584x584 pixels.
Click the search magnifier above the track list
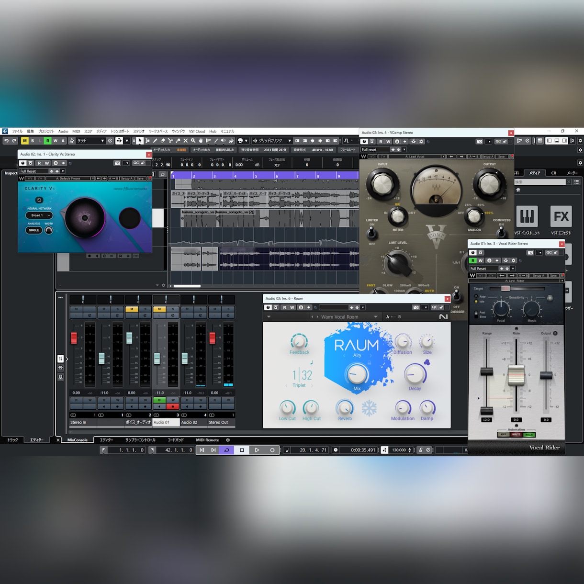pyautogui.click(x=162, y=175)
